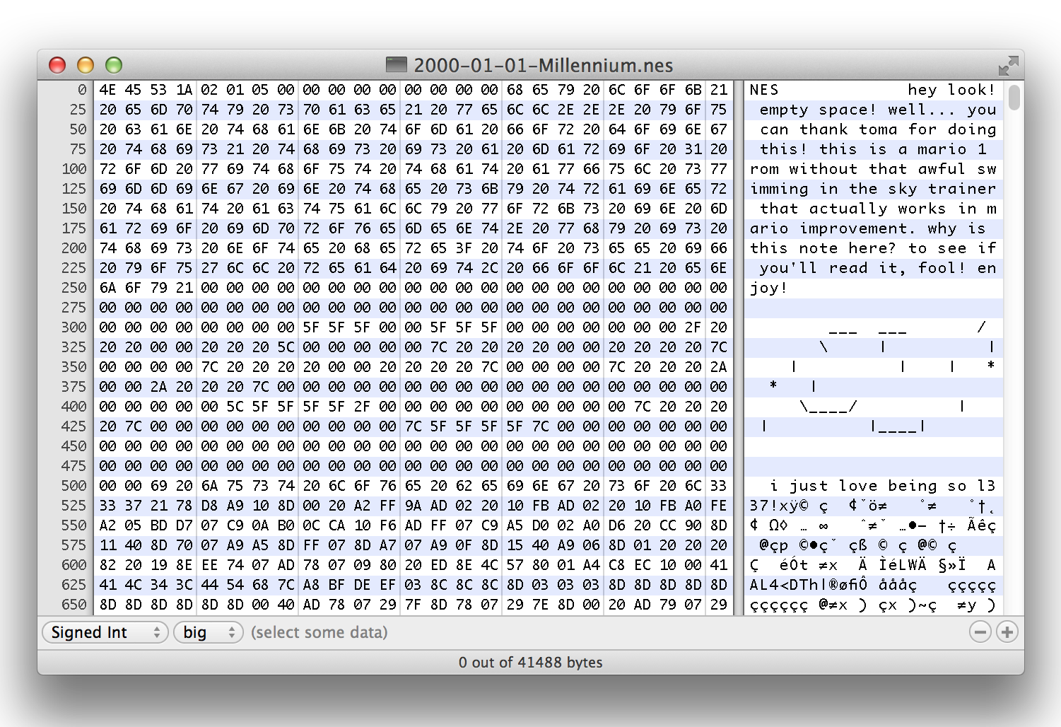
Task: Click 'this note here? to see if' line
Action: pos(873,248)
